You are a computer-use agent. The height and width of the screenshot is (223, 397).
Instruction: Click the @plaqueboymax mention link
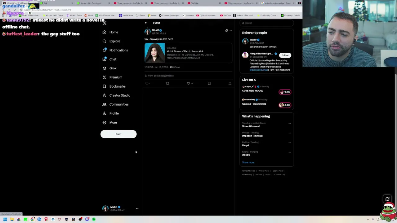258,70
